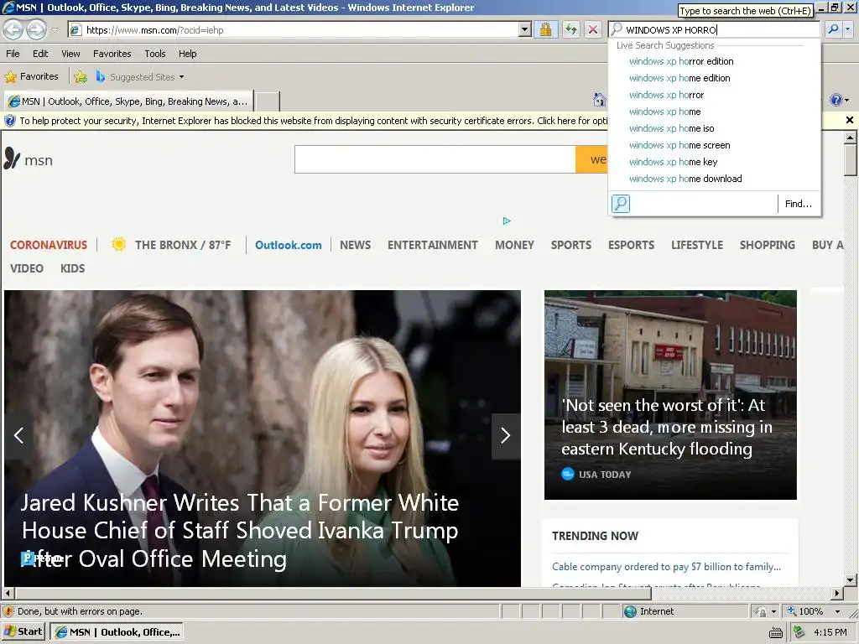Screen dimensions: 859x644
Task: Open the View menu
Action: [x=70, y=54]
